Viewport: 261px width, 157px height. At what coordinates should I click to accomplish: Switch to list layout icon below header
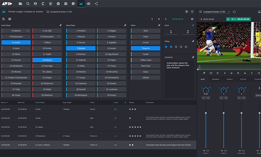click(3, 19)
